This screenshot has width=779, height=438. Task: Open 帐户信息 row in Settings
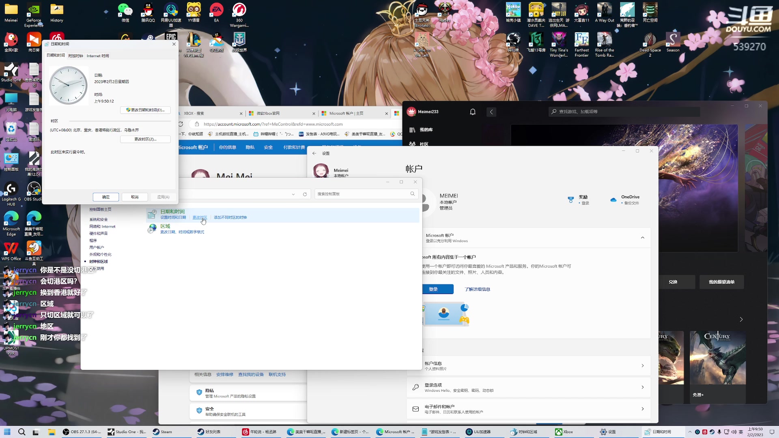pos(529,366)
